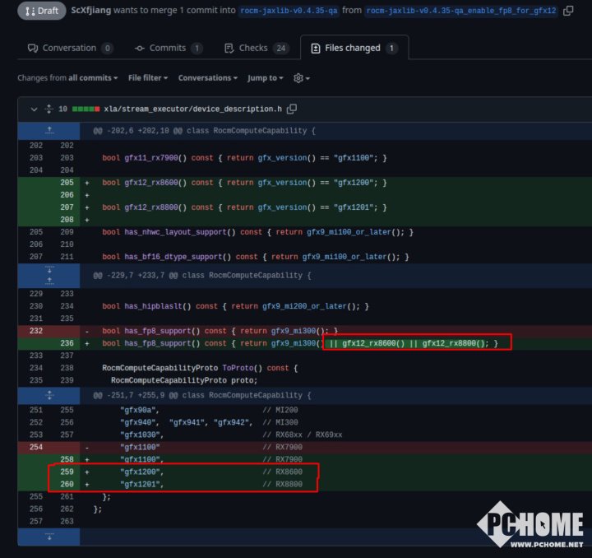Click gfx12_rx8600() function definition line
This screenshot has height=558, width=592.
244,183
